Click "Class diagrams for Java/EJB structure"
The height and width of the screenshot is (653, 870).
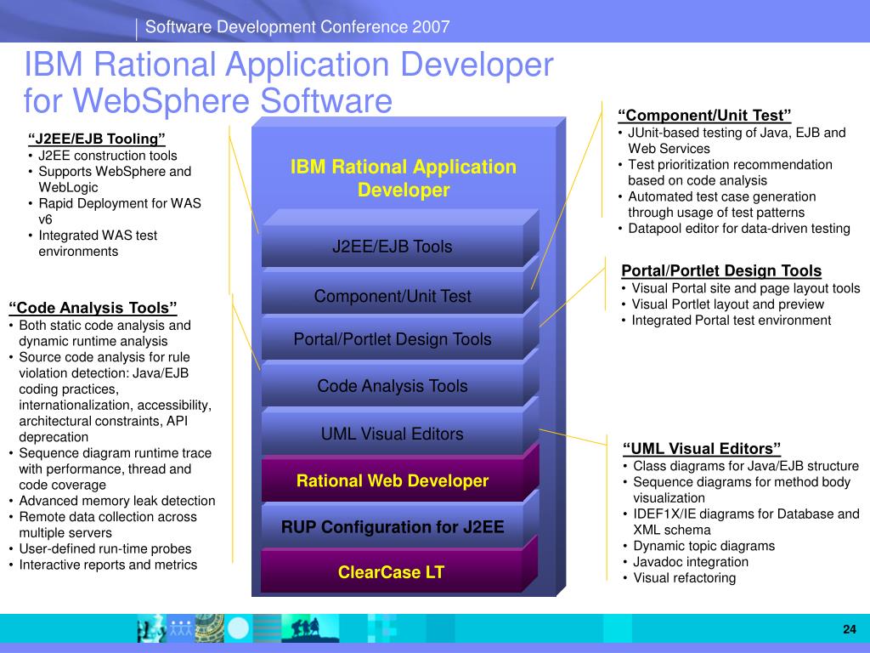pos(745,466)
